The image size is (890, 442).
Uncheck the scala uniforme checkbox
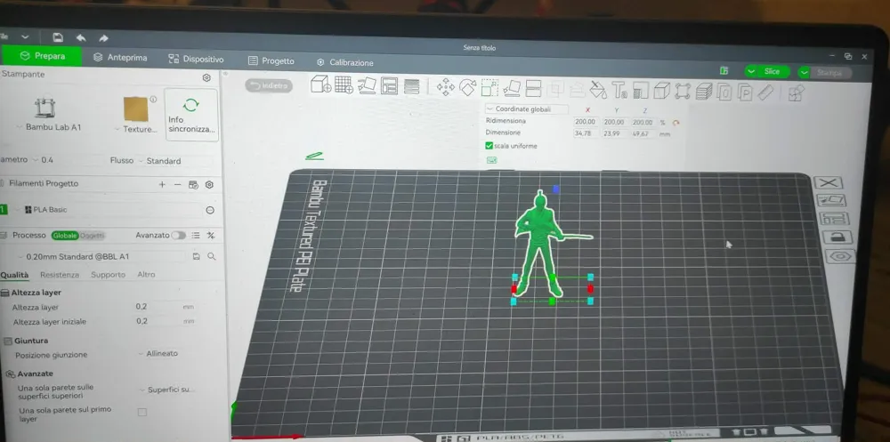click(489, 146)
